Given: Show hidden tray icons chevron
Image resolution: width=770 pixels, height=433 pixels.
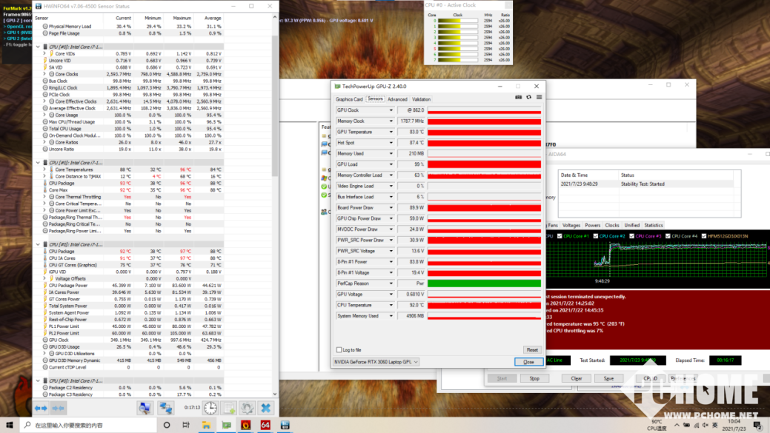Looking at the screenshot, I should (677, 425).
